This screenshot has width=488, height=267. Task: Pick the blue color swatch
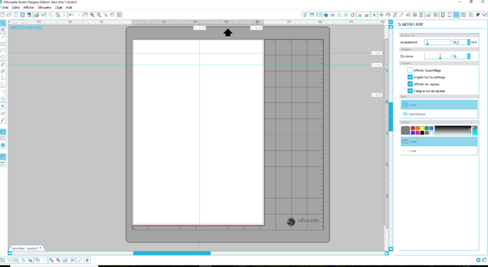tap(431, 128)
